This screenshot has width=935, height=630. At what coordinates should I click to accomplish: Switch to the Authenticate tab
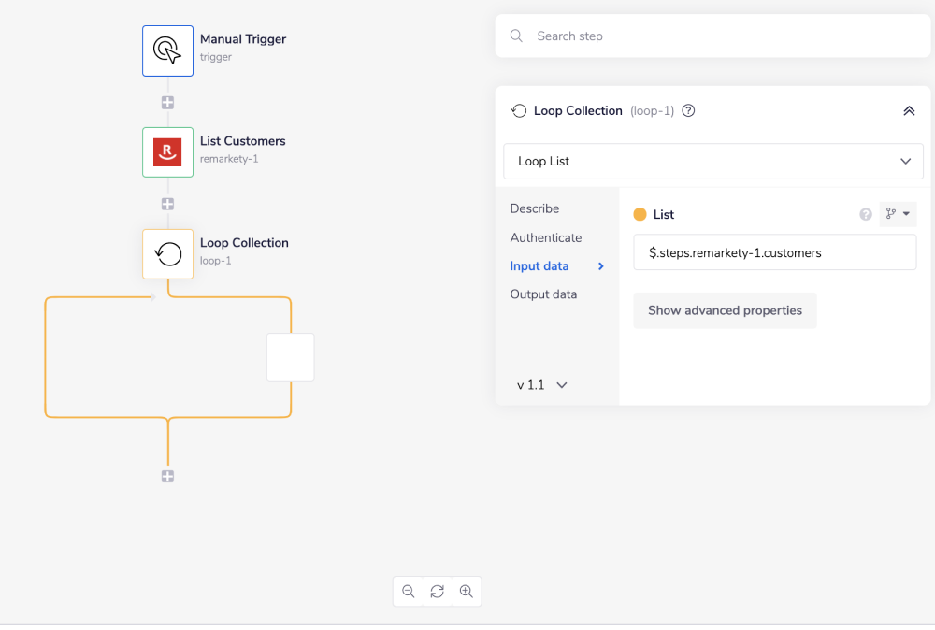click(x=546, y=237)
